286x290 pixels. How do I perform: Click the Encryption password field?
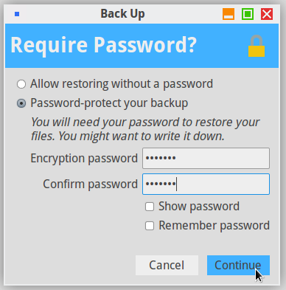tap(206, 158)
